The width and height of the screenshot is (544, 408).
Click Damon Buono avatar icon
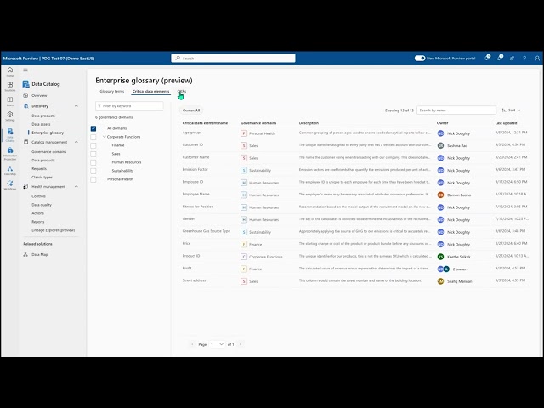(x=440, y=195)
